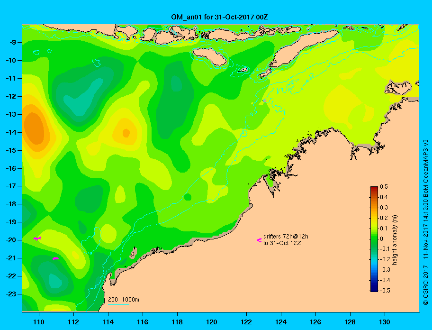Click the 'to 31-Oct 12Z' legend text
Viewport: 432px width, 330px height.
click(282, 243)
